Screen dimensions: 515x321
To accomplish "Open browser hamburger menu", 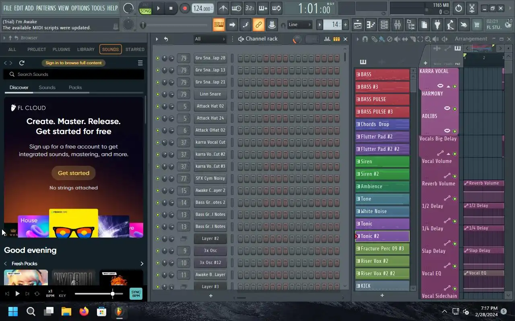I will [x=140, y=63].
